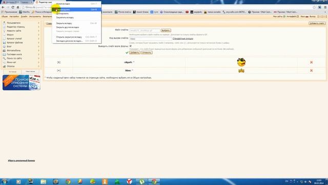The width and height of the screenshot is (328, 185).
Task: Click the Поиск по сайту magnifier icon
Action: pyautogui.click(x=4, y=58)
